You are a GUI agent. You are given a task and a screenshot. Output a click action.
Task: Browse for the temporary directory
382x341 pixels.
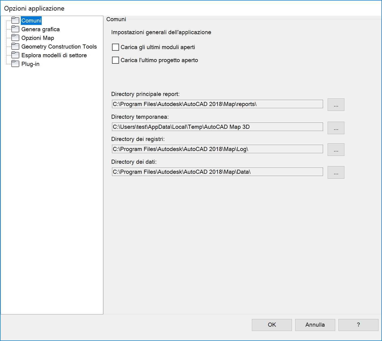pyautogui.click(x=336, y=128)
